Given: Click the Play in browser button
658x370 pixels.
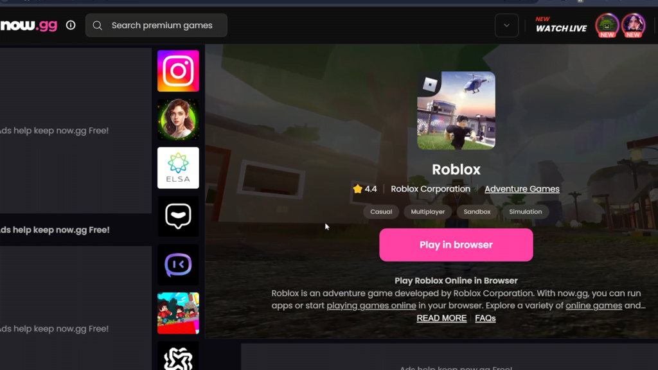Looking at the screenshot, I should point(456,245).
